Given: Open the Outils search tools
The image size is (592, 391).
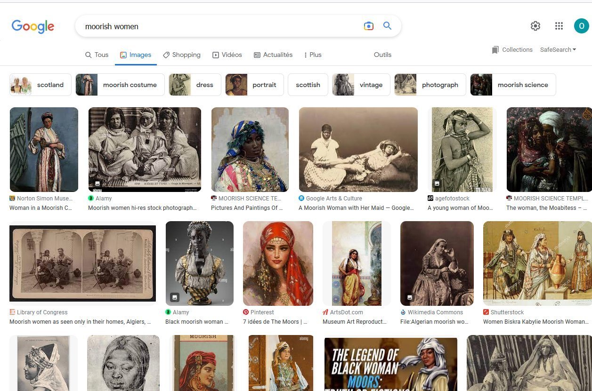Looking at the screenshot, I should [x=382, y=55].
